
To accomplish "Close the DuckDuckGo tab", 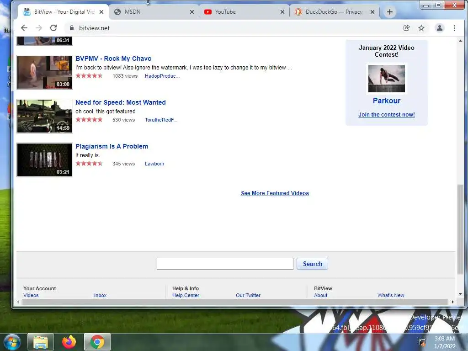I will coord(372,12).
